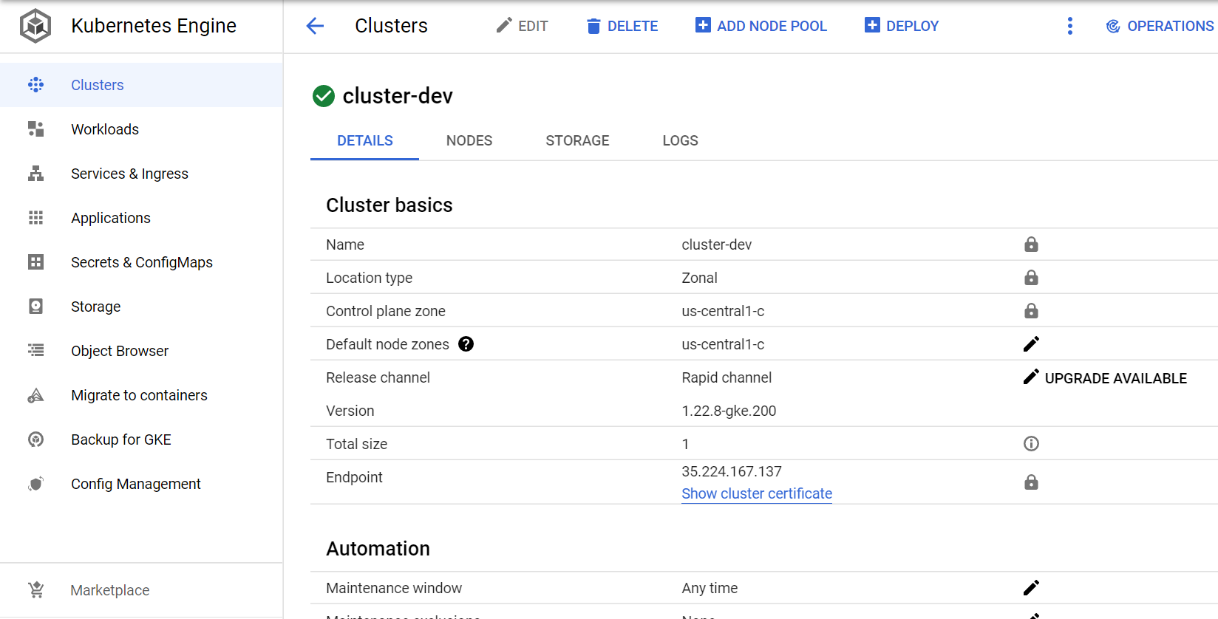
Task: Click the Clusters sidebar icon
Action: click(x=35, y=85)
